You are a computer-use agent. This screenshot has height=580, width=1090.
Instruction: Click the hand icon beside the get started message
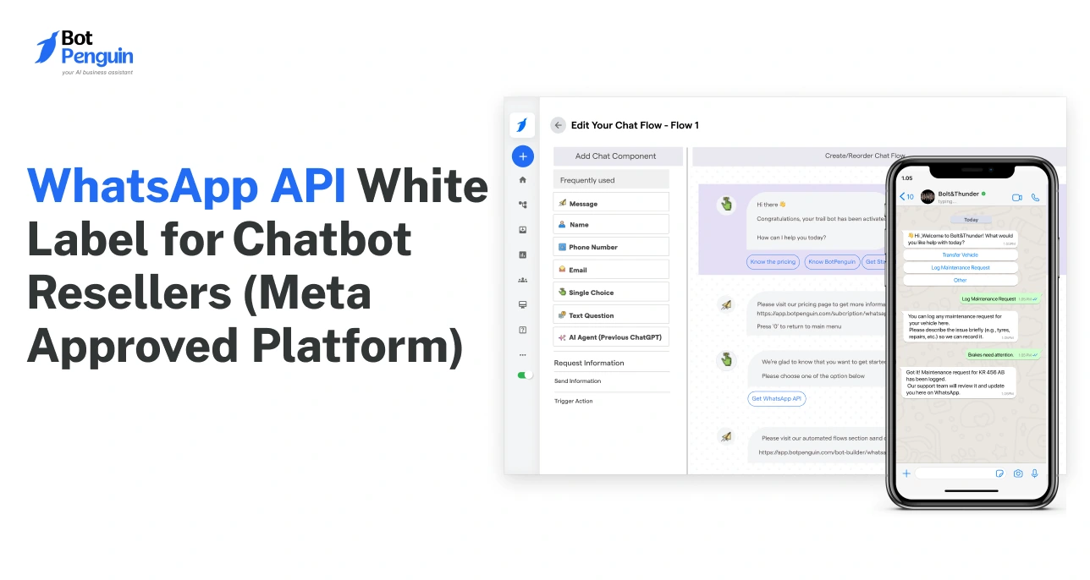[x=725, y=360]
